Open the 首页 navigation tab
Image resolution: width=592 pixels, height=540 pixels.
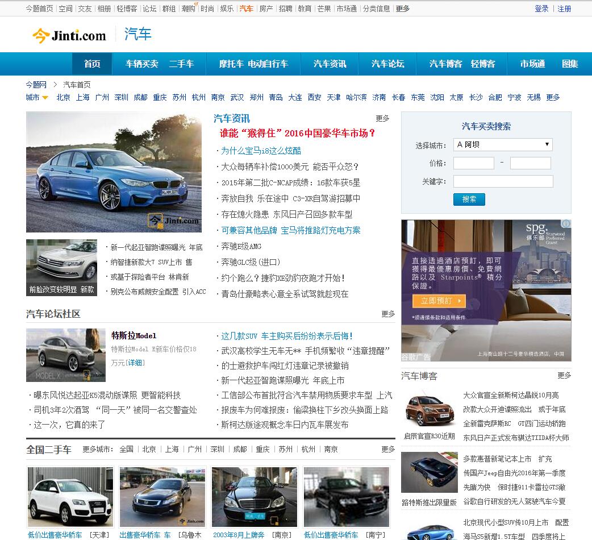coord(92,64)
